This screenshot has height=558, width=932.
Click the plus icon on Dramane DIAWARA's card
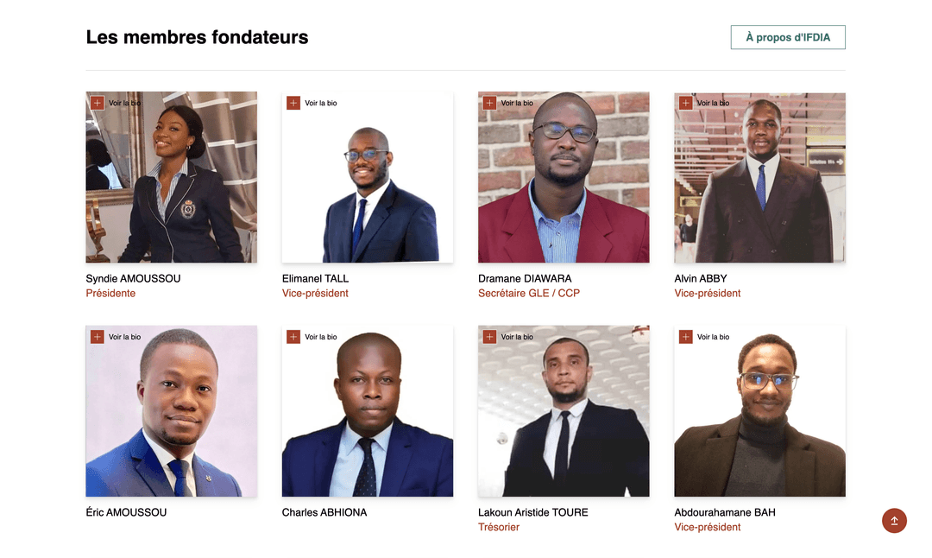489,103
